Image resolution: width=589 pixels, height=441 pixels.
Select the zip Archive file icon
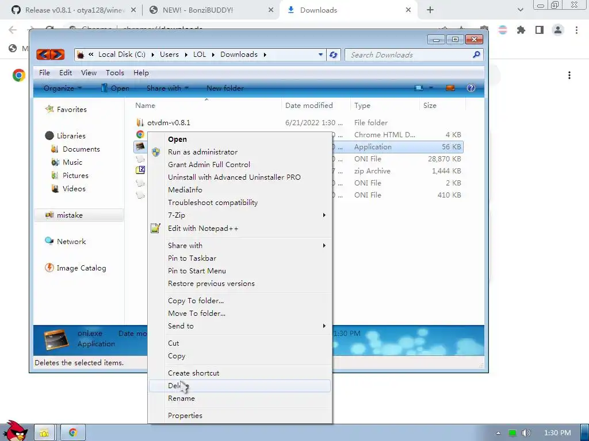pos(140,170)
